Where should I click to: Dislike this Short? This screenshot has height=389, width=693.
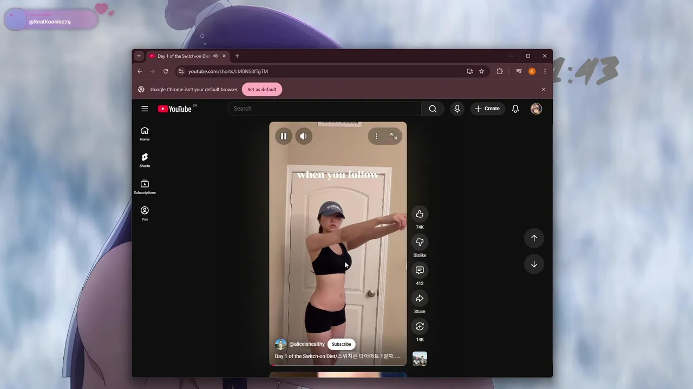click(420, 242)
